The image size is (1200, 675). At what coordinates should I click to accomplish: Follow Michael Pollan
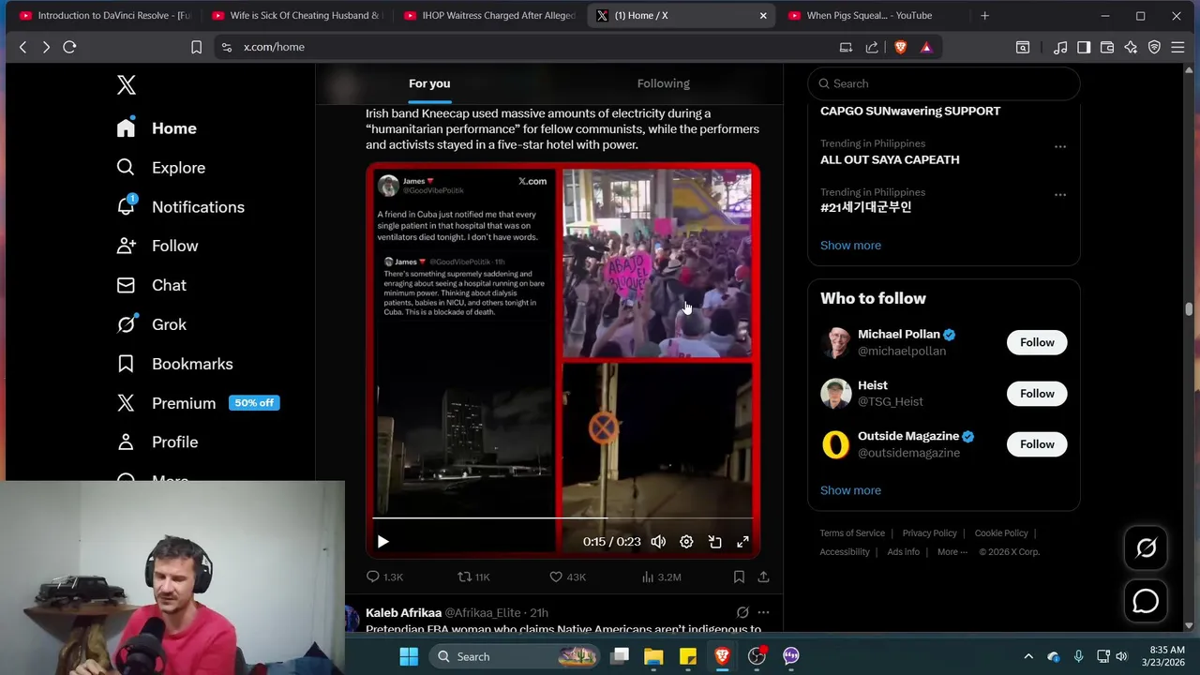click(1037, 342)
